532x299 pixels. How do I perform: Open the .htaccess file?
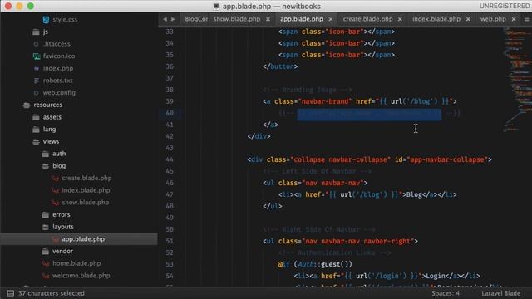pos(57,44)
